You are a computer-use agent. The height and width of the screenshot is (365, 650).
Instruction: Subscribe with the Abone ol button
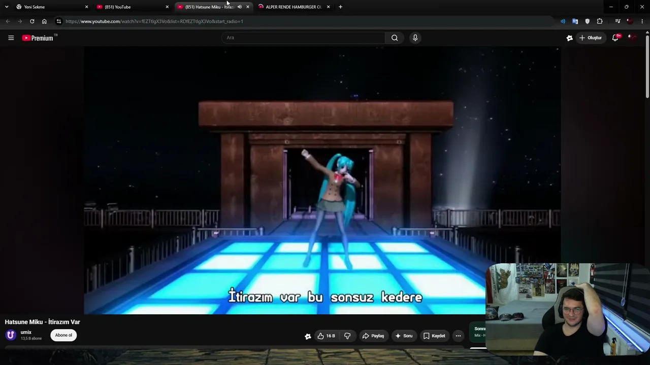[63, 335]
